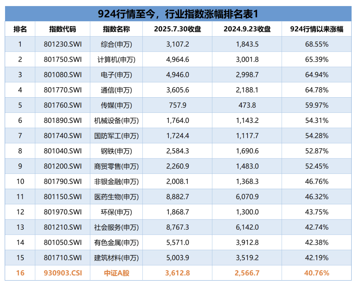This screenshot has height=287, width=357.
Task: Click index code 801750.SWI
Action: 63,59
